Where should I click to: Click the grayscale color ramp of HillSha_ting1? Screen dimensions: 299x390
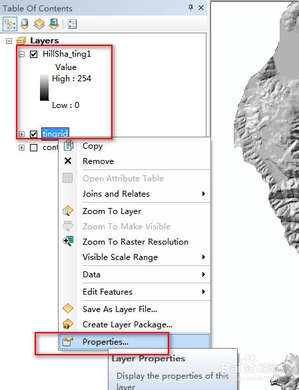point(45,87)
